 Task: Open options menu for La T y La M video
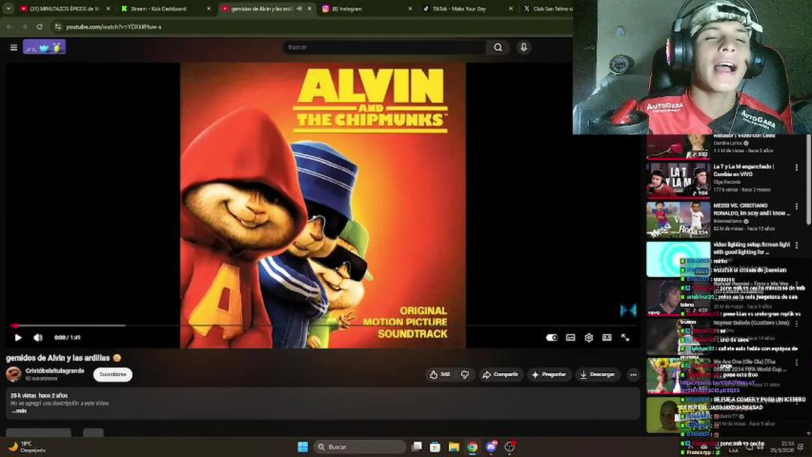796,168
